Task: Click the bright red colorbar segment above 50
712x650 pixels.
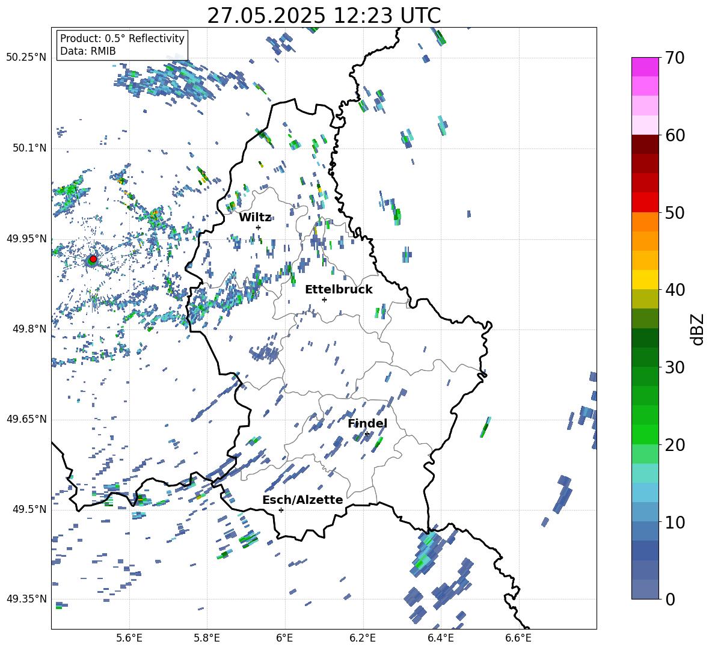Action: (x=645, y=202)
